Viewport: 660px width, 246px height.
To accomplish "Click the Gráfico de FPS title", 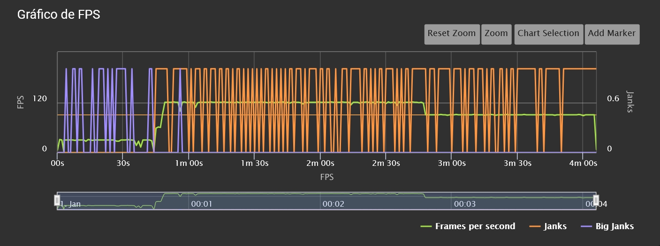I will [x=59, y=15].
